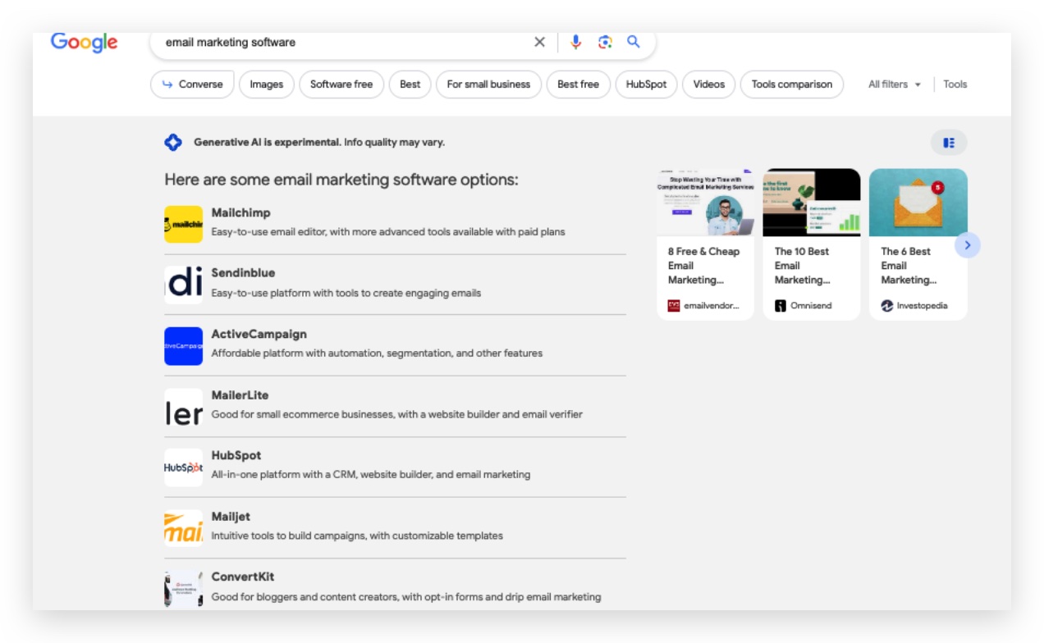Open the Converse chip
Viewport: 1044px width, 643px height.
192,84
